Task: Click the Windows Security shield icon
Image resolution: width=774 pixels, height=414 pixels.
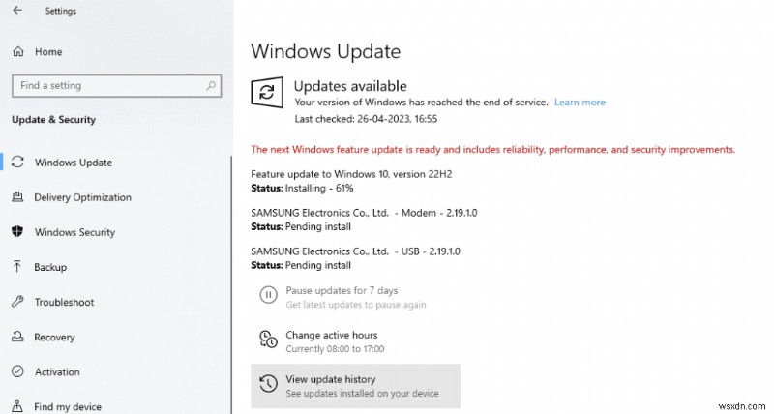Action: point(17,232)
